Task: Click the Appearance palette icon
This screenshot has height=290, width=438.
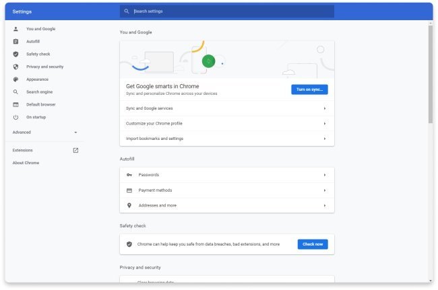Action: [x=16, y=79]
